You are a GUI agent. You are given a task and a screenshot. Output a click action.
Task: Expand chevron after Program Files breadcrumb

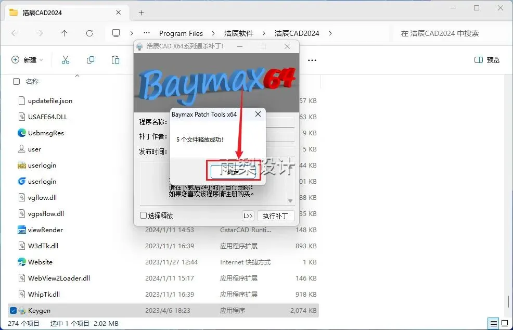[213, 33]
